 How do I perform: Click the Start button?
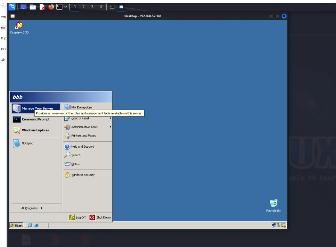tap(17, 225)
